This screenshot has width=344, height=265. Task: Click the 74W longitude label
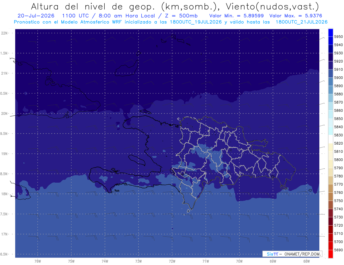pos(105,261)
